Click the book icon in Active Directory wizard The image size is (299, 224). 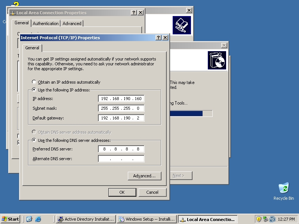(x=182, y=25)
